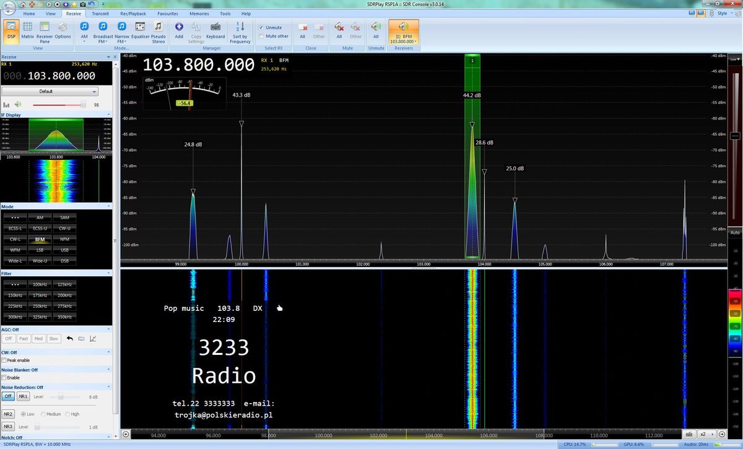Open the Home ribbon tab

29,13
